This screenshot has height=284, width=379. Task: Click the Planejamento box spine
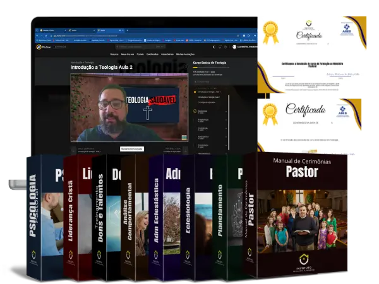[220, 218]
